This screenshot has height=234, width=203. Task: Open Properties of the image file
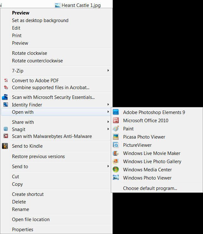click(23, 230)
